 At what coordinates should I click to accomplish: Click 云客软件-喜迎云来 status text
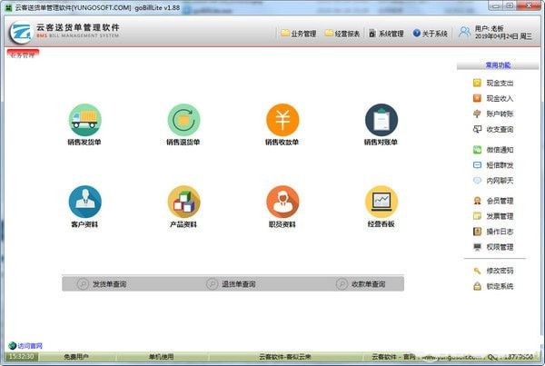[284, 357]
